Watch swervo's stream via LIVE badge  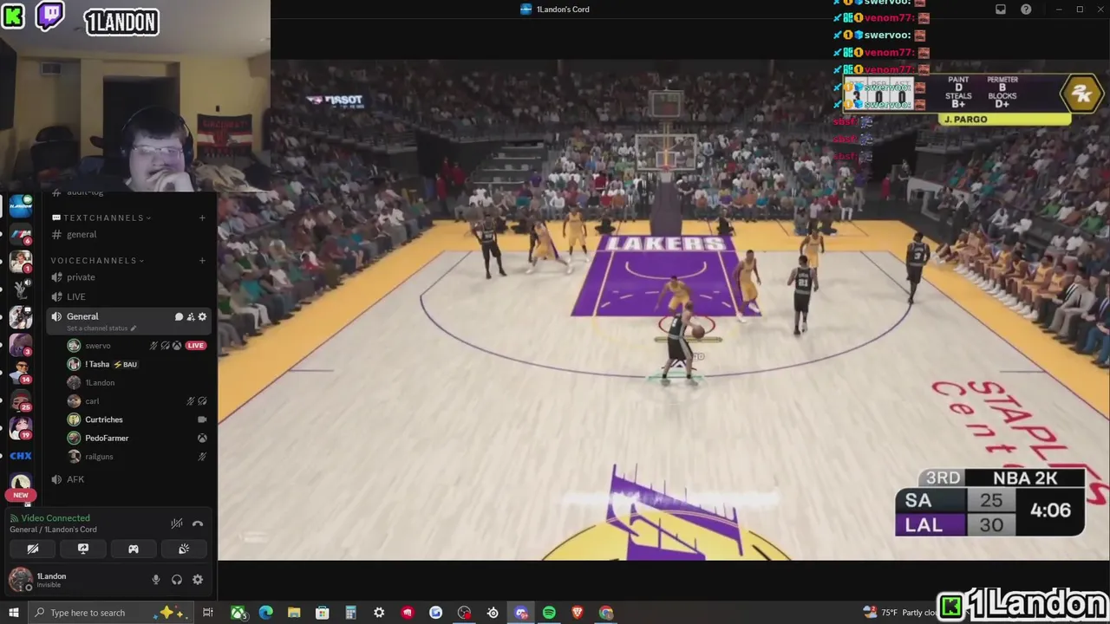pyautogui.click(x=195, y=346)
